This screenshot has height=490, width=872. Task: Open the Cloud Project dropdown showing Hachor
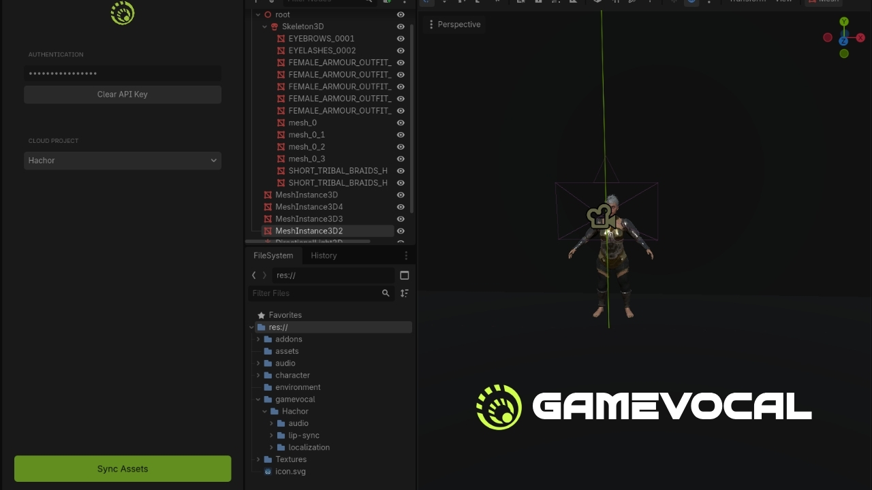123,161
